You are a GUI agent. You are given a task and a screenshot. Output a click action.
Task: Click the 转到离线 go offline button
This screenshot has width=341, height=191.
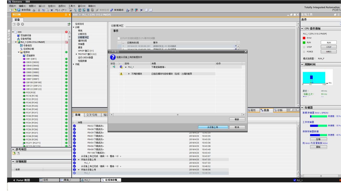tap(117, 10)
